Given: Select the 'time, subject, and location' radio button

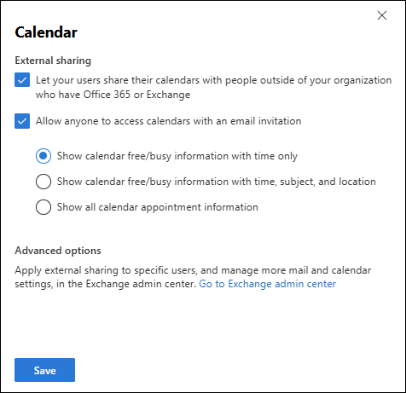Looking at the screenshot, I should (43, 182).
